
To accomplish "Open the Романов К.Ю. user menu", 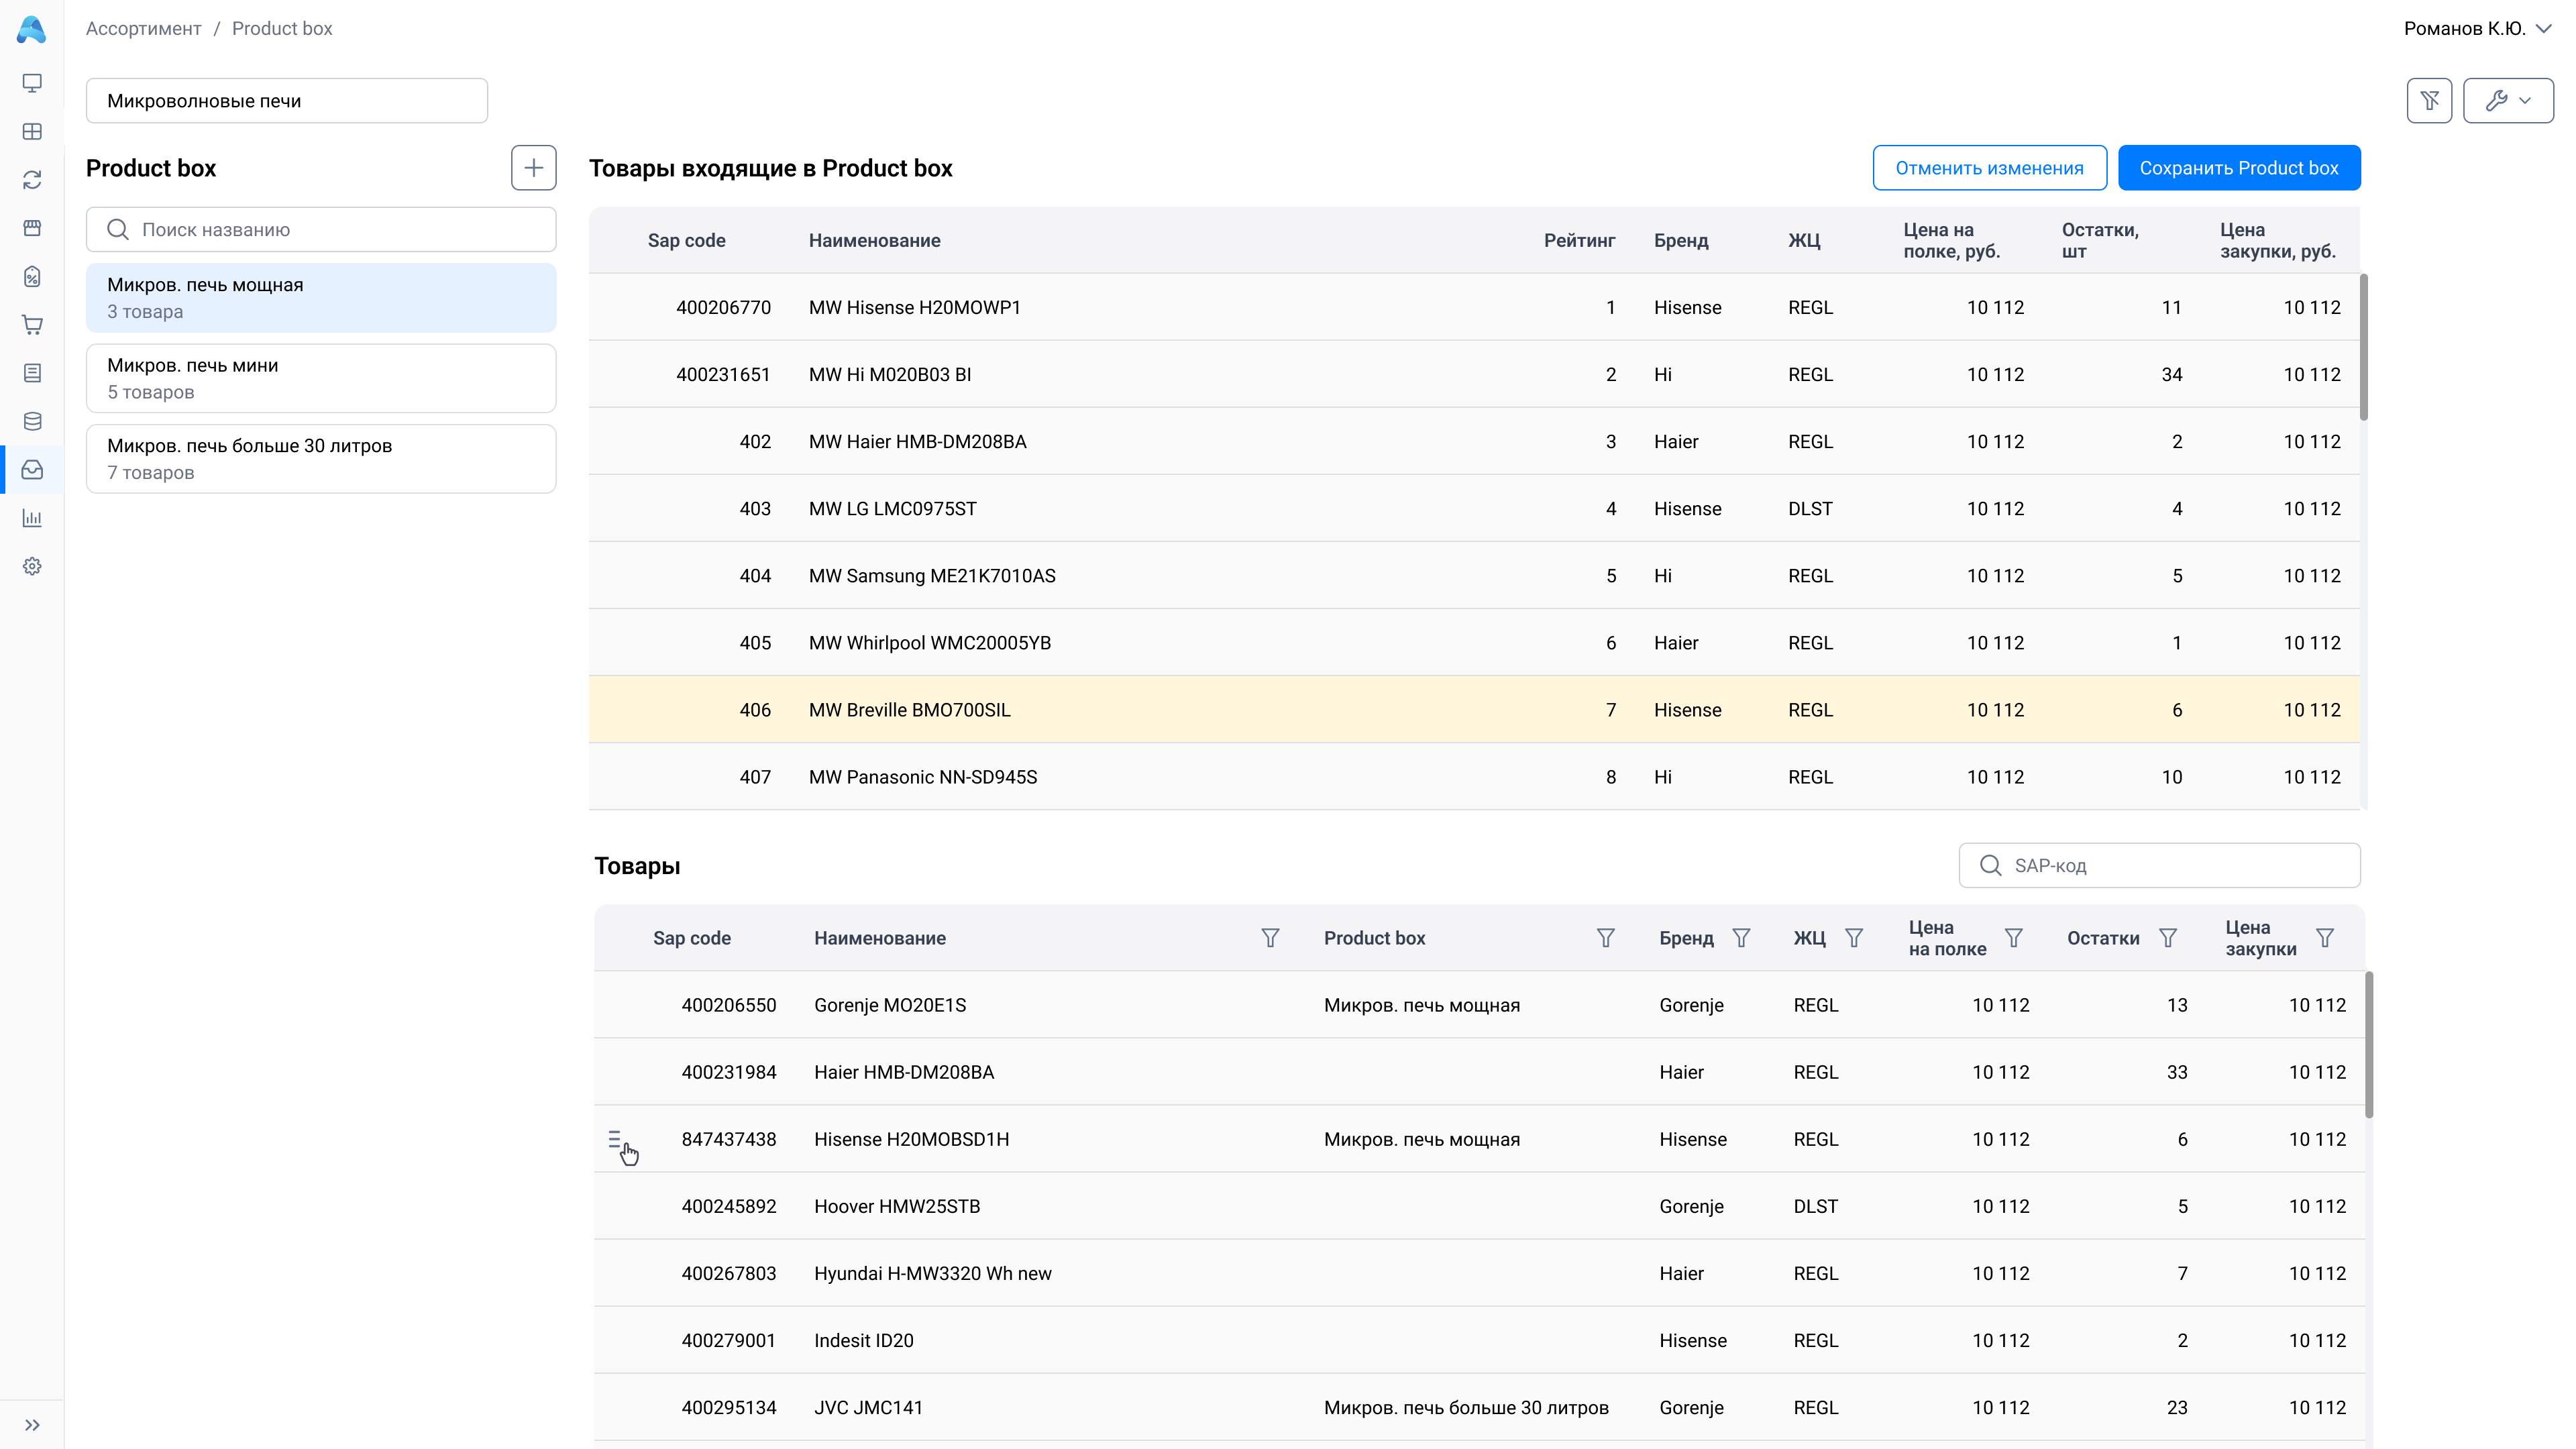I will pos(2478,29).
